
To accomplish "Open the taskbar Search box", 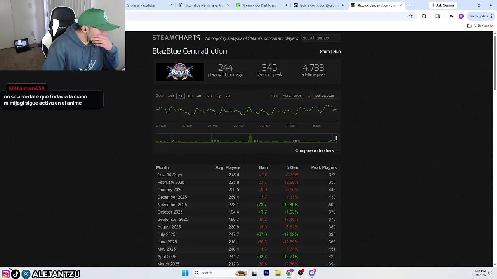I will click(220, 273).
